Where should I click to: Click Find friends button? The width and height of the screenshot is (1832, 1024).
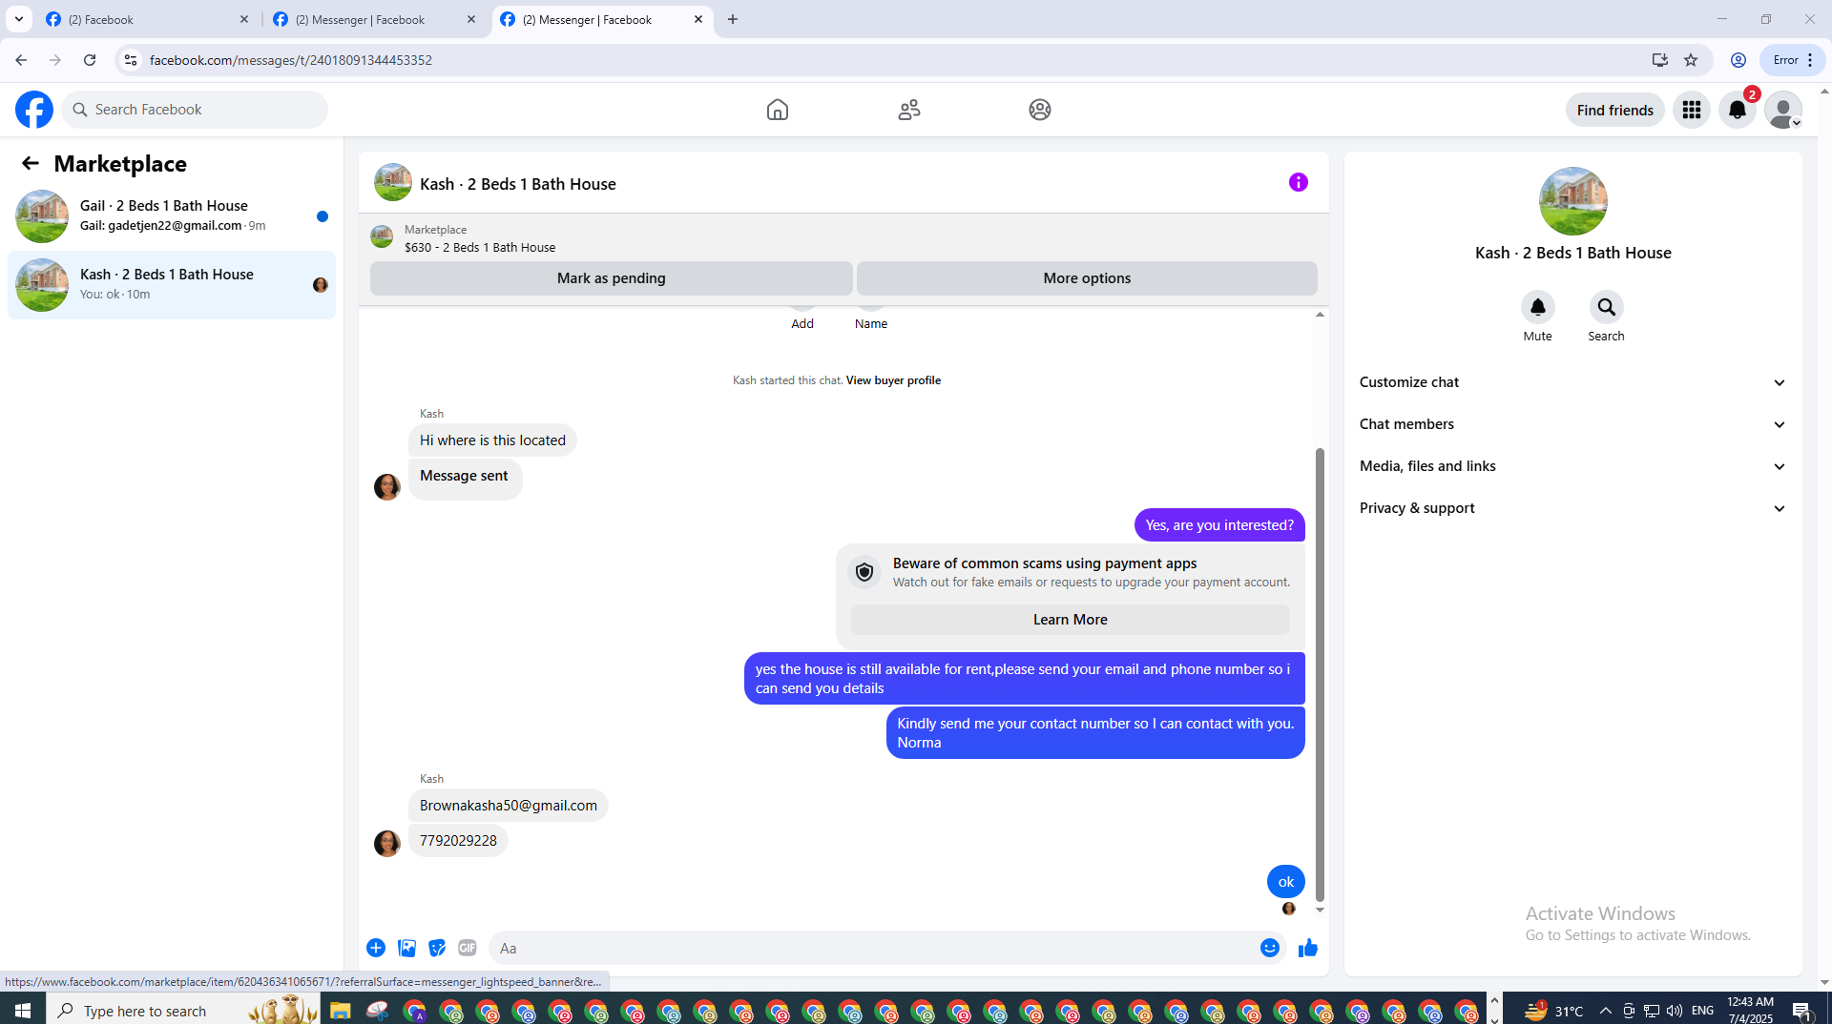[1614, 110]
